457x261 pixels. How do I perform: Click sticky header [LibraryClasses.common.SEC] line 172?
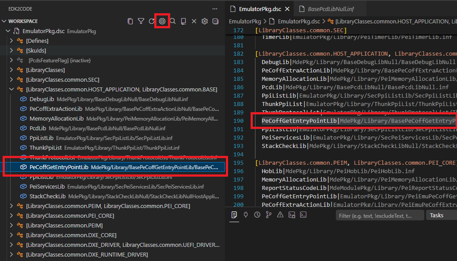tap(301, 30)
